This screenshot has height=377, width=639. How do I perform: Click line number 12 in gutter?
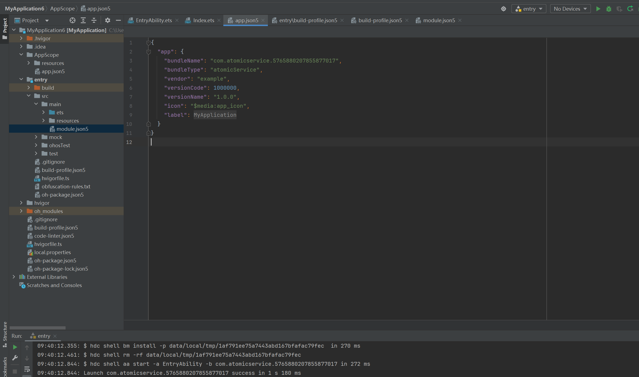coord(129,142)
